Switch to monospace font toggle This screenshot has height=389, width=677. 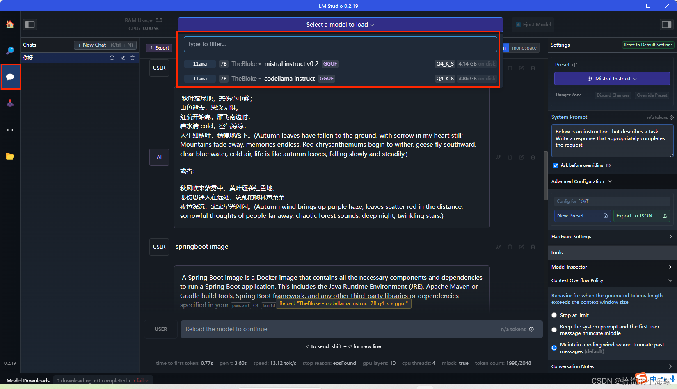[524, 48]
